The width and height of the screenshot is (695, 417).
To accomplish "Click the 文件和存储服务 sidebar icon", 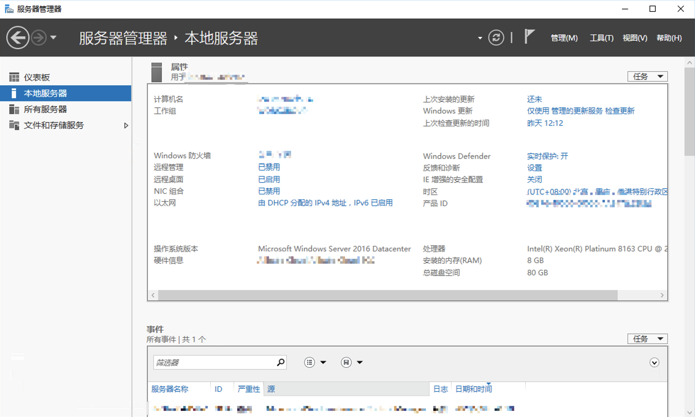I will point(14,125).
